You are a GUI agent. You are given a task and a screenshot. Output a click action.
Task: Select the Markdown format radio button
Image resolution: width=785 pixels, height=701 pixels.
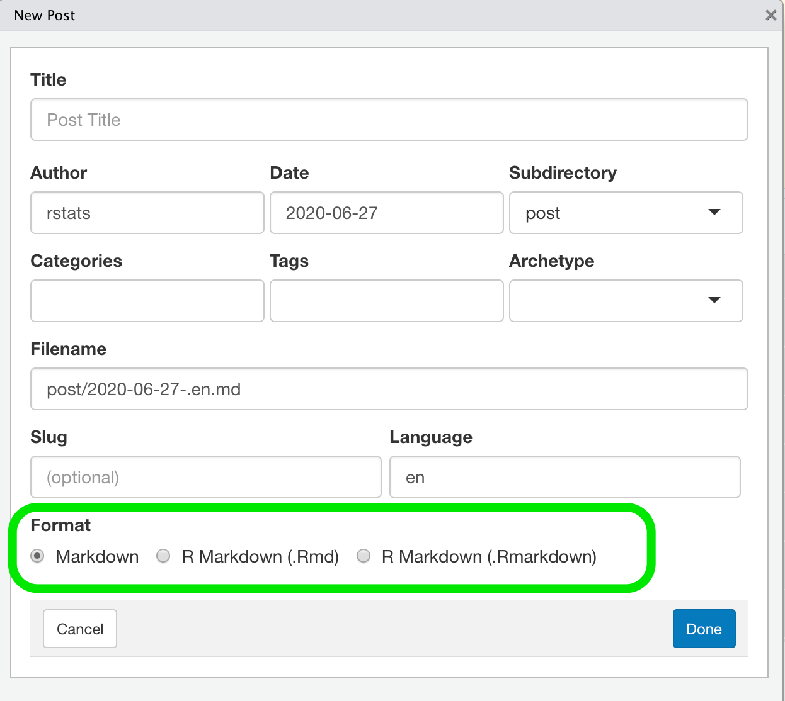tap(37, 556)
